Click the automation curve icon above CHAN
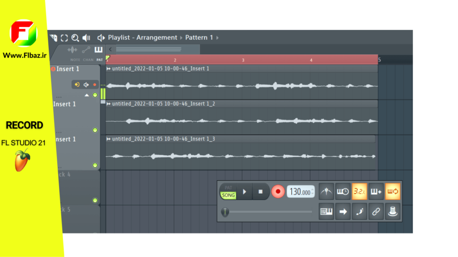This screenshot has height=257, width=458. pos(86,50)
